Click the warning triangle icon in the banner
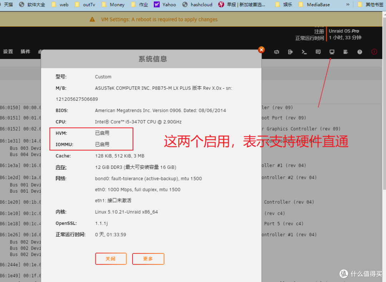 click(x=92, y=19)
